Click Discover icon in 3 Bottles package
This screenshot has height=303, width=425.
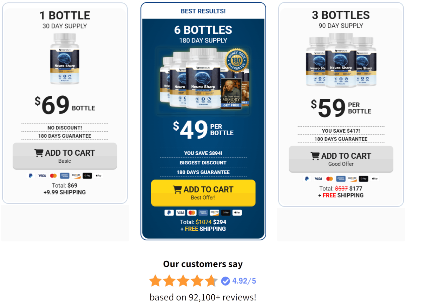(x=352, y=179)
